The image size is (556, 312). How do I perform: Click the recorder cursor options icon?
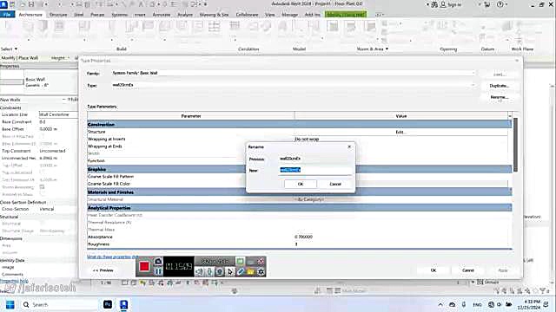click(x=230, y=271)
